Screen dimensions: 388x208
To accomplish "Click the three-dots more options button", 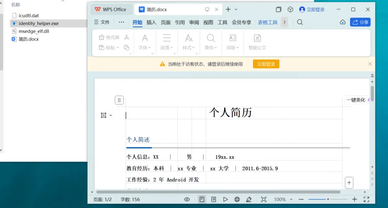I will click(x=121, y=22).
